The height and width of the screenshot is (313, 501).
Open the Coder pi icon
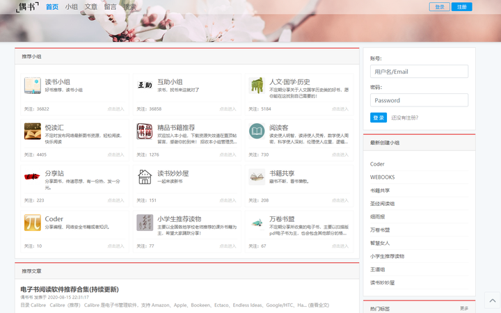pyautogui.click(x=33, y=223)
